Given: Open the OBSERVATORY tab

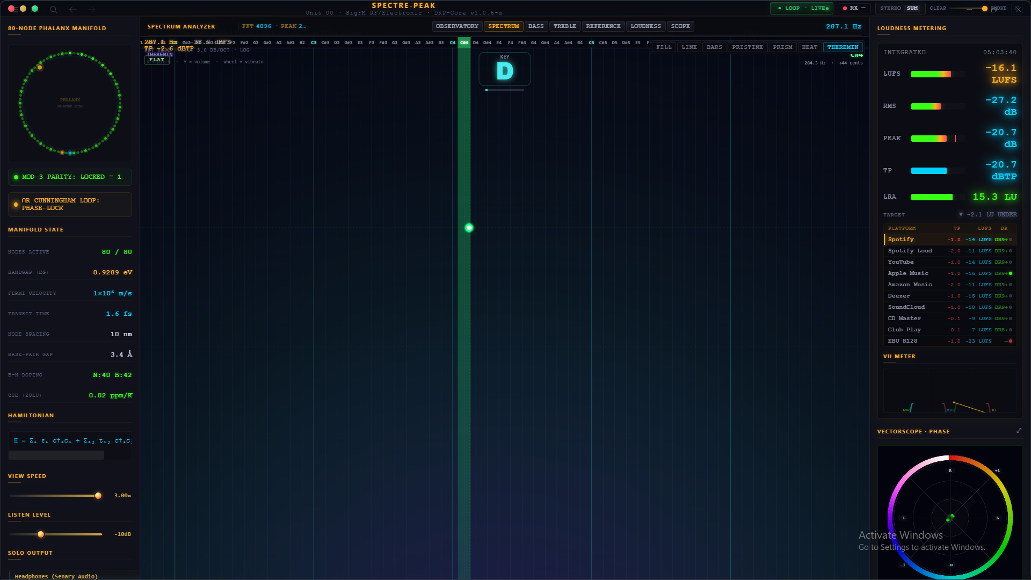Looking at the screenshot, I should pos(457,26).
